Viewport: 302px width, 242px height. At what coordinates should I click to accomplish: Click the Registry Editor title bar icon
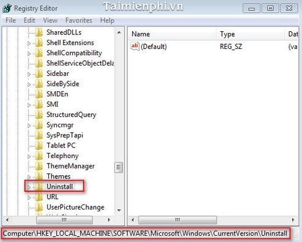7,9
